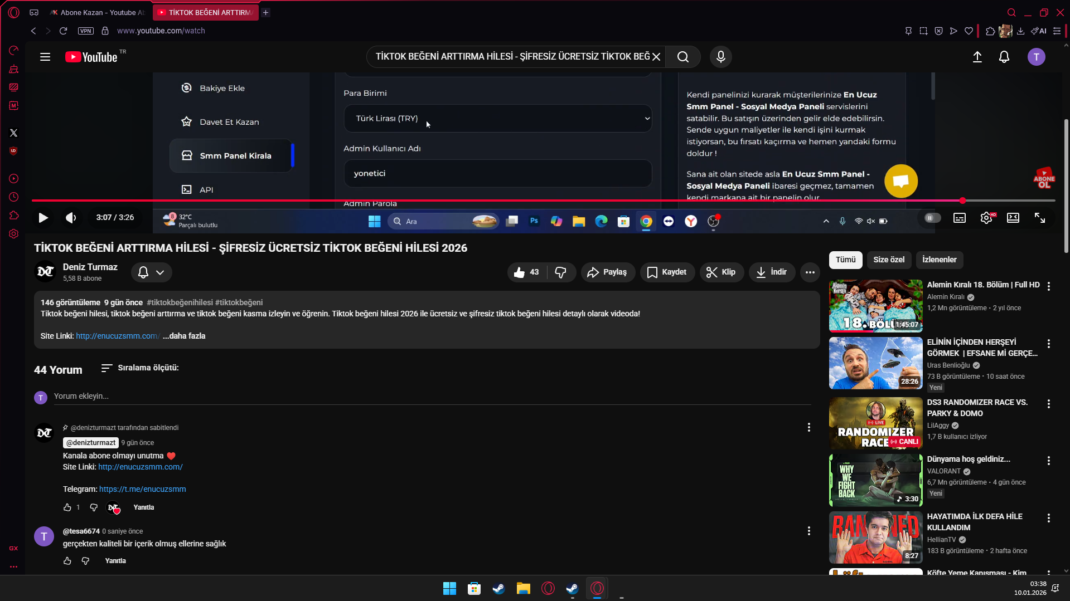Select the Tümü filter chip
This screenshot has height=601, width=1070.
846,260
